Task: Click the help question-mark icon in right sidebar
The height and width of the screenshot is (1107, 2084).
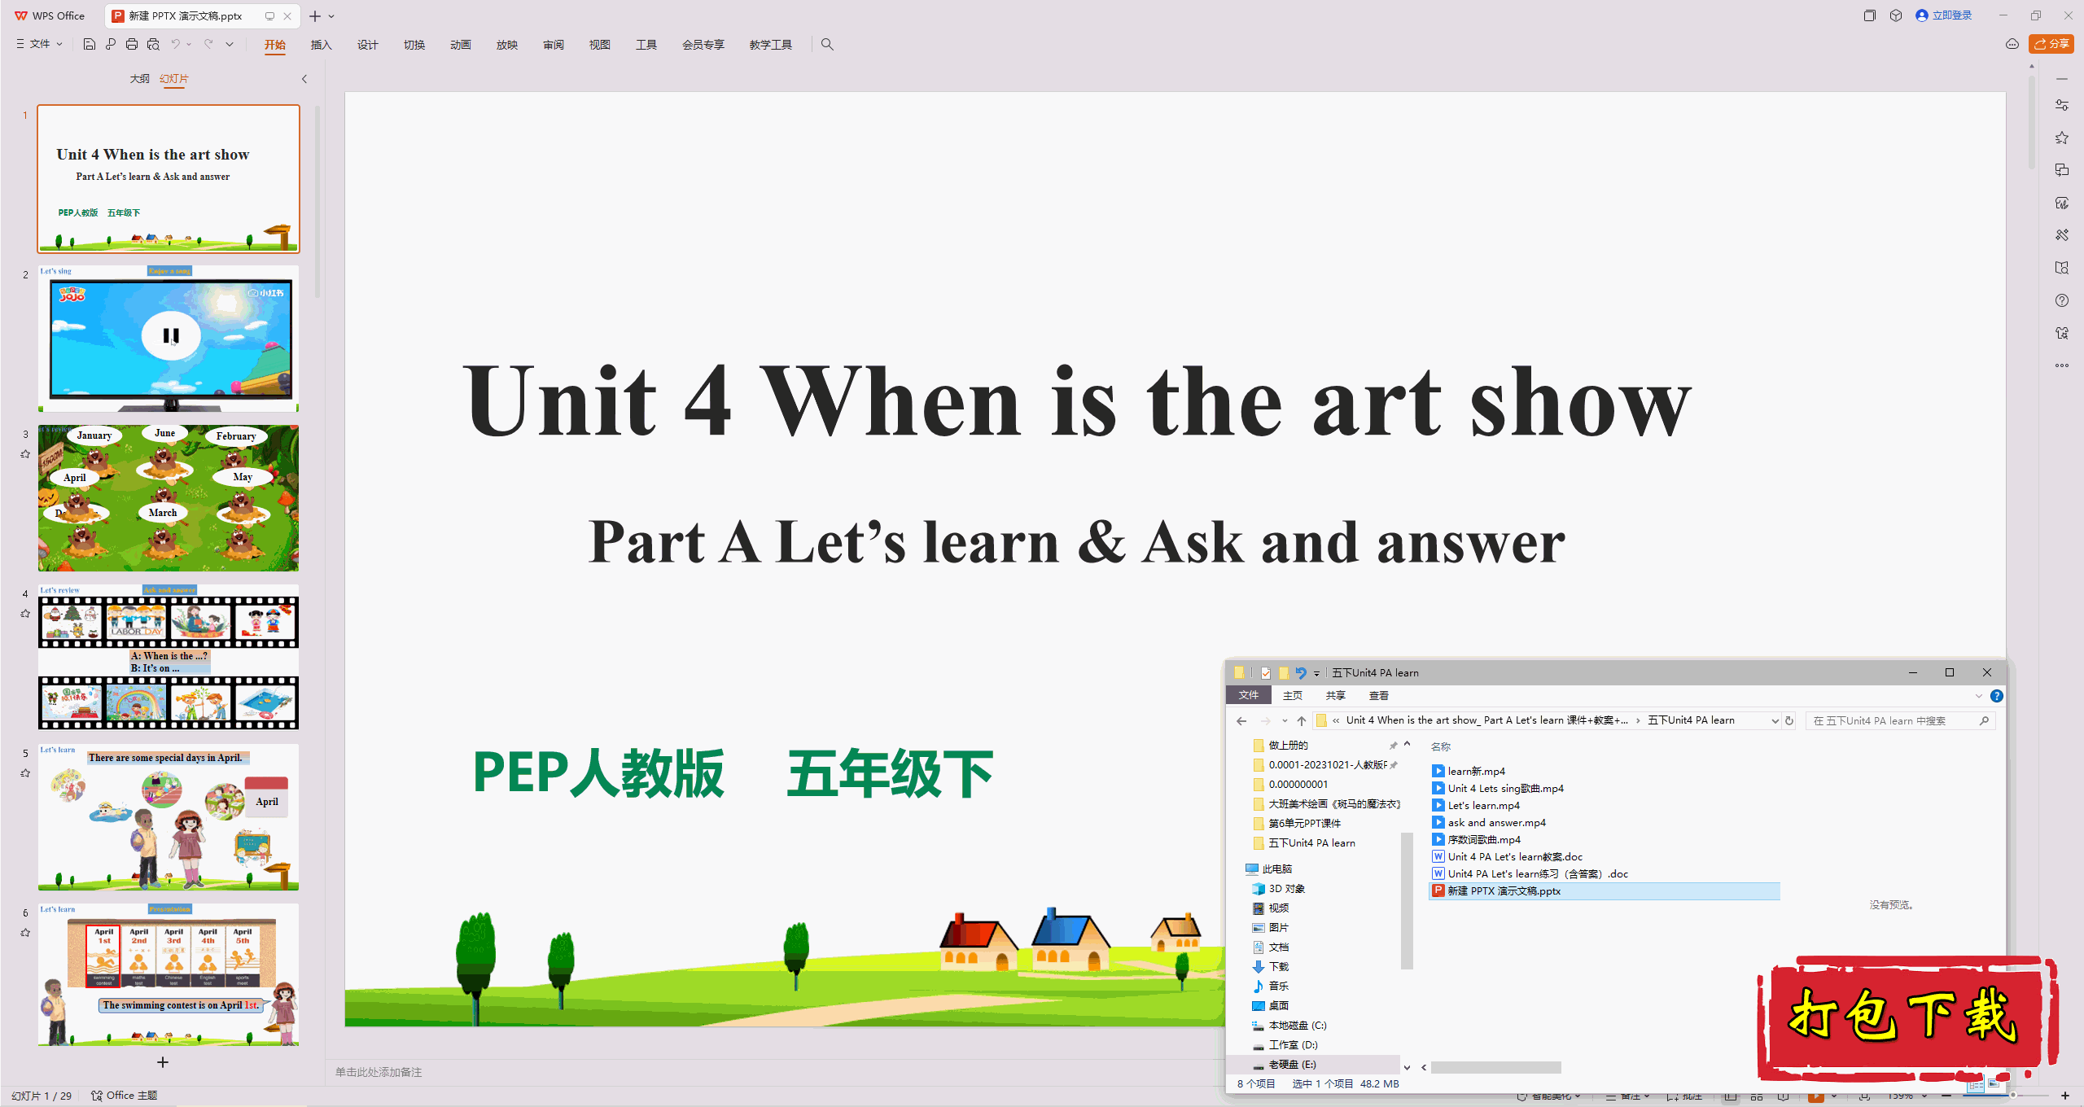Action: tap(2062, 300)
